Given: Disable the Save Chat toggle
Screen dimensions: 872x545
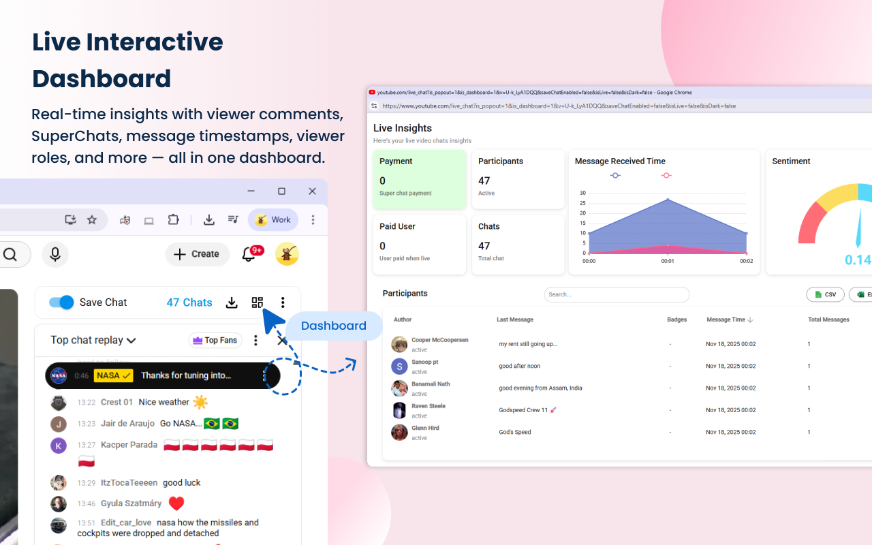Looking at the screenshot, I should coord(61,302).
